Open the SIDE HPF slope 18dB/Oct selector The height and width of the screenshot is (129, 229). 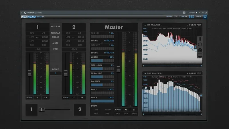pos(109,53)
